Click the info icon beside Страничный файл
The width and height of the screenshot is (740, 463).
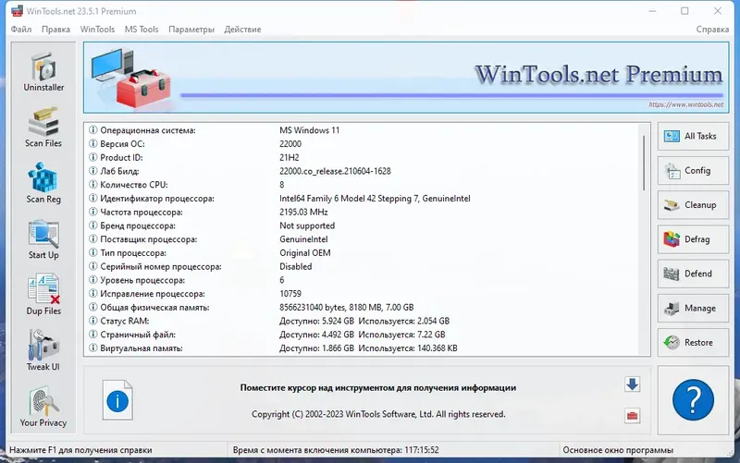[93, 335]
